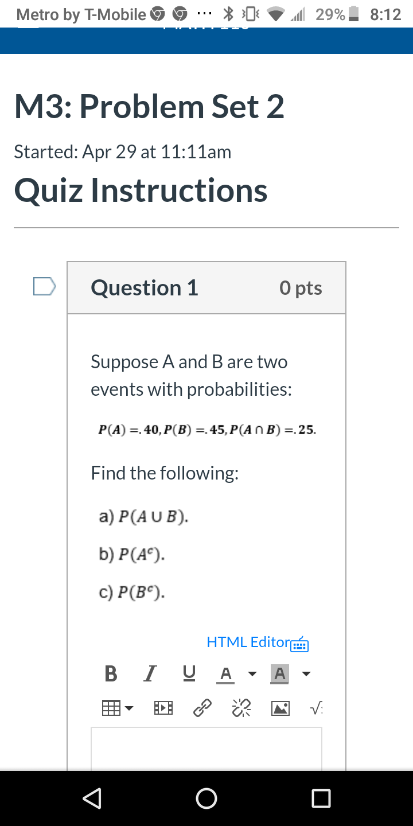Click the answer text input box

[x=206, y=746]
